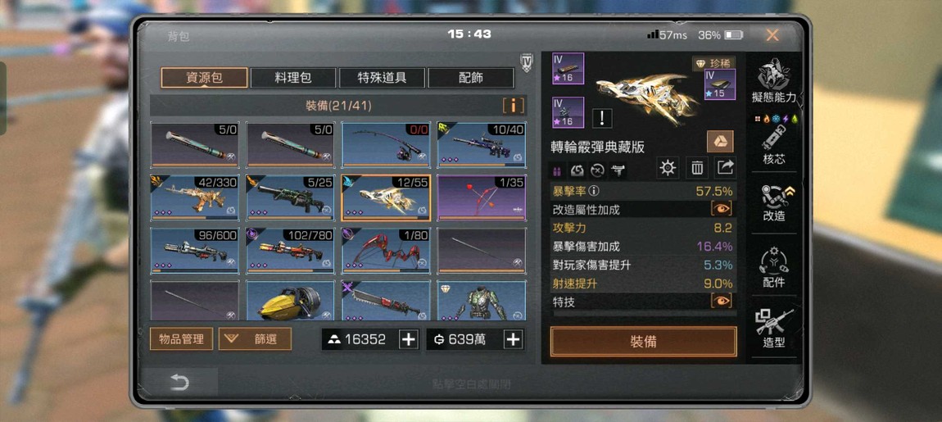Click the orange info icon beside 裝備 count
Image resolution: width=942 pixels, height=422 pixels.
coord(513,106)
